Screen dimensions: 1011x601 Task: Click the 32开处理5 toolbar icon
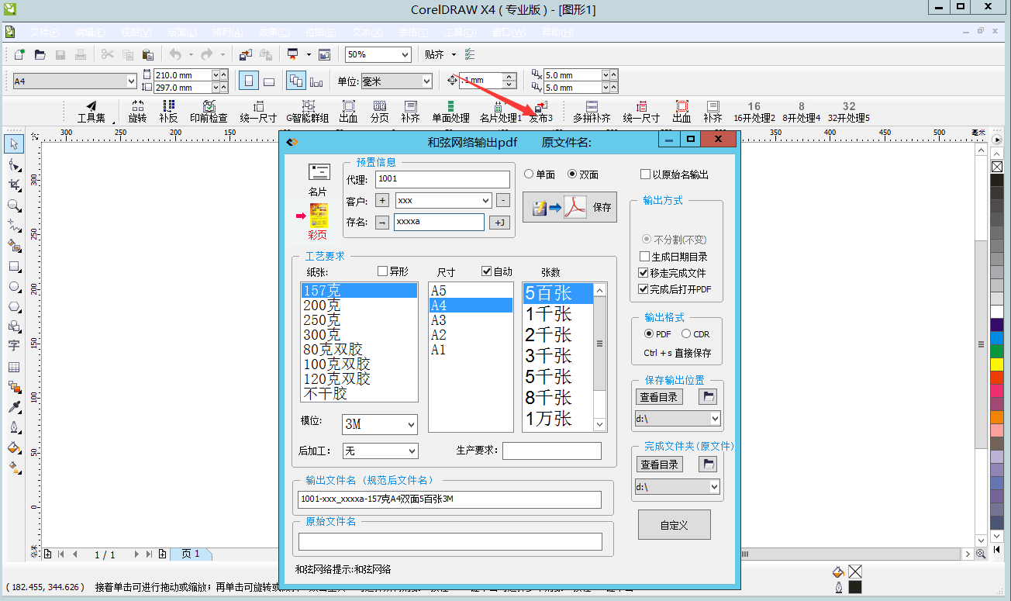click(x=849, y=112)
